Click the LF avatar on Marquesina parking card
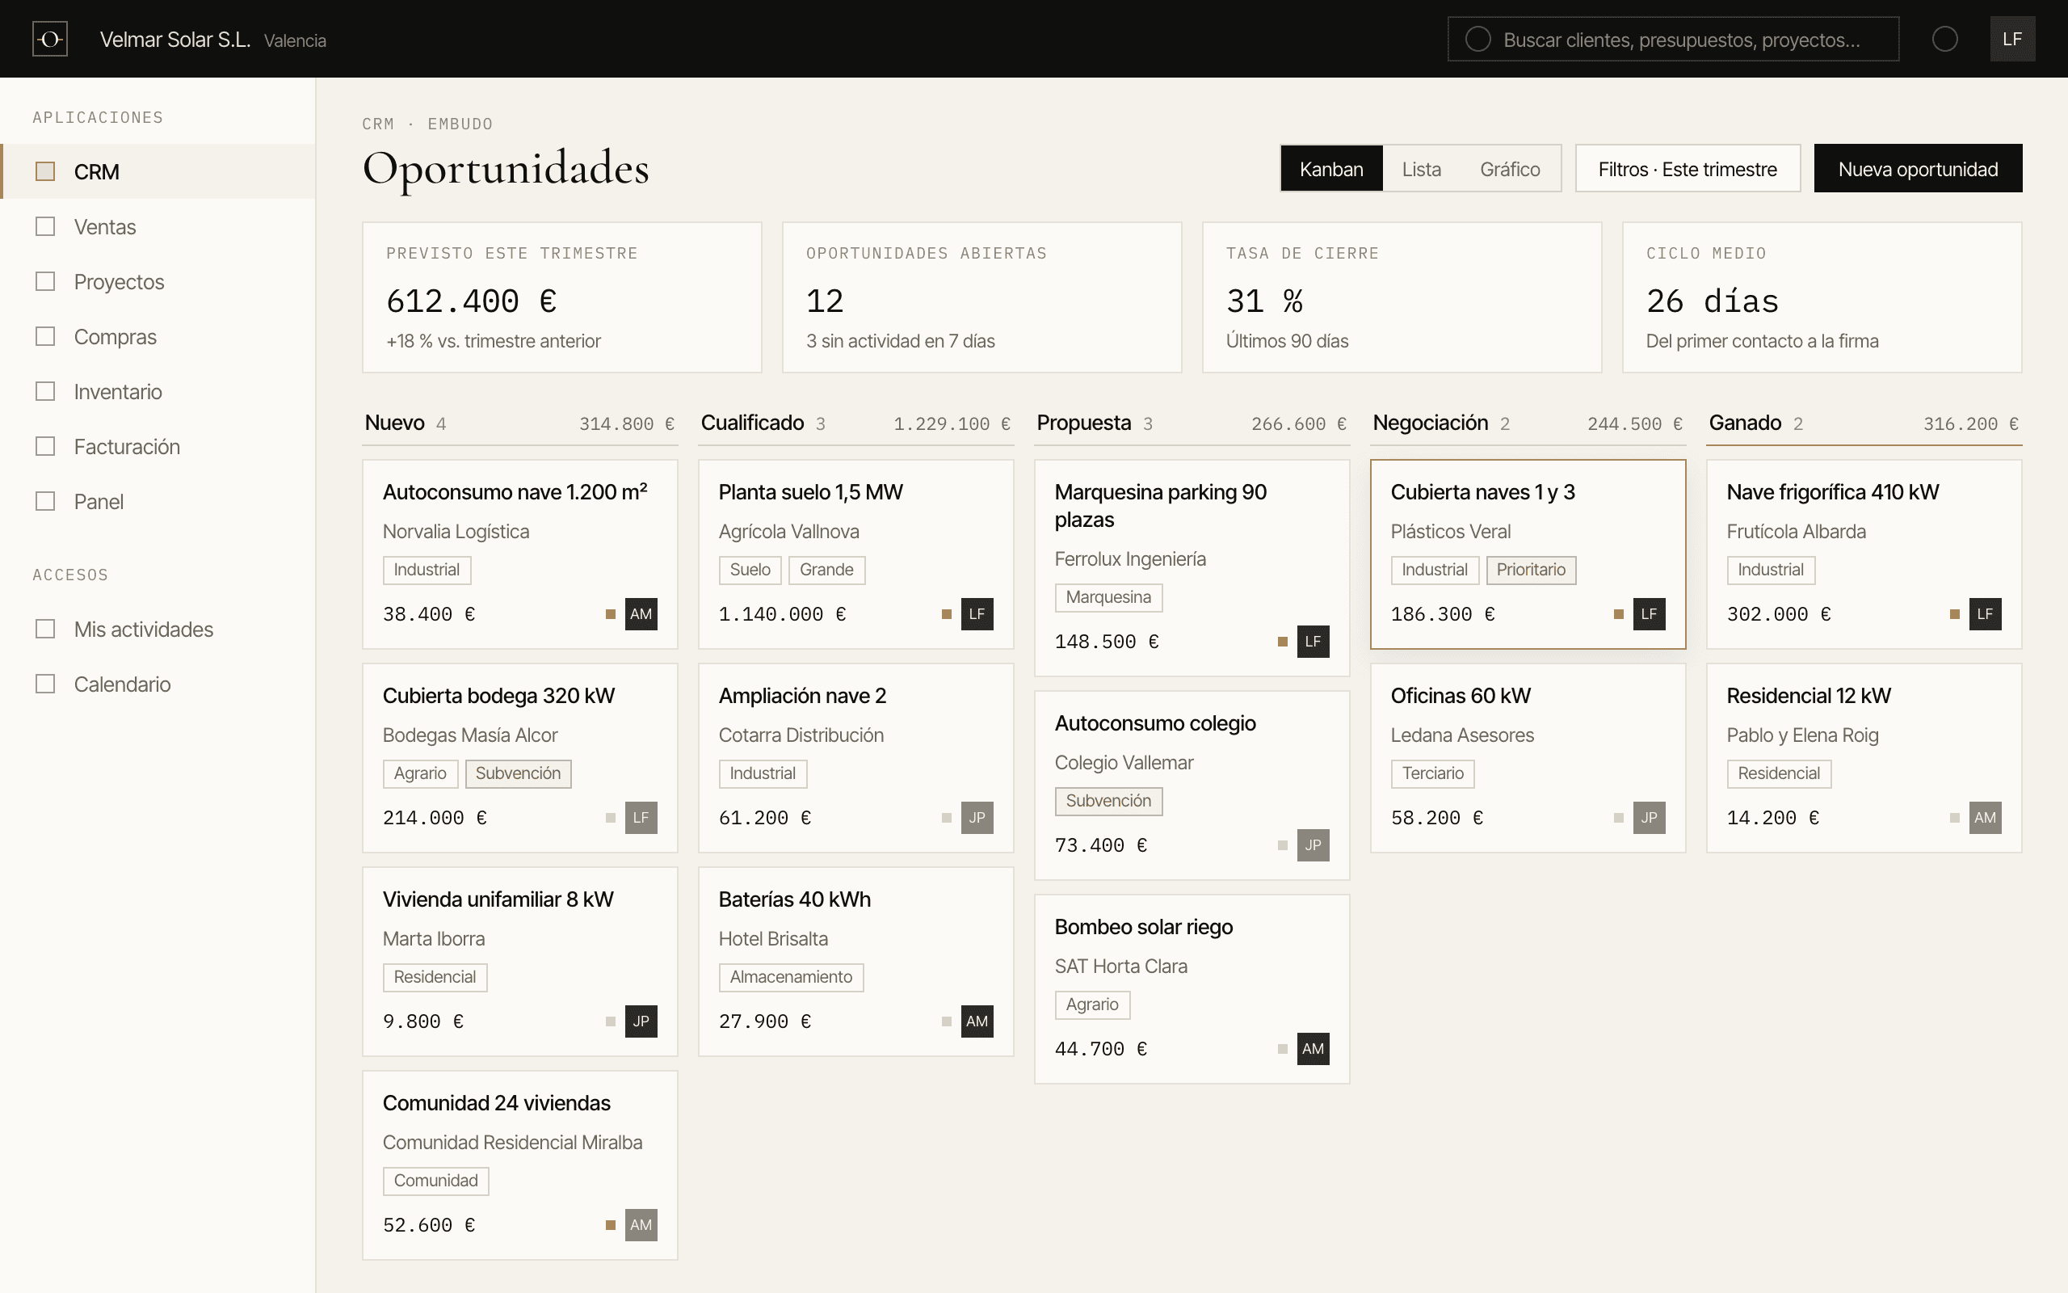 pyautogui.click(x=1313, y=642)
